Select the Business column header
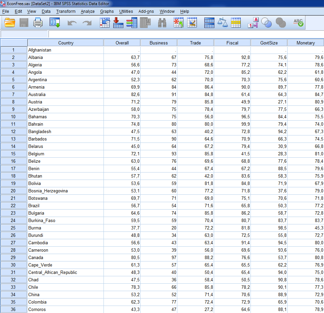324x313 pixels. pyautogui.click(x=159, y=43)
